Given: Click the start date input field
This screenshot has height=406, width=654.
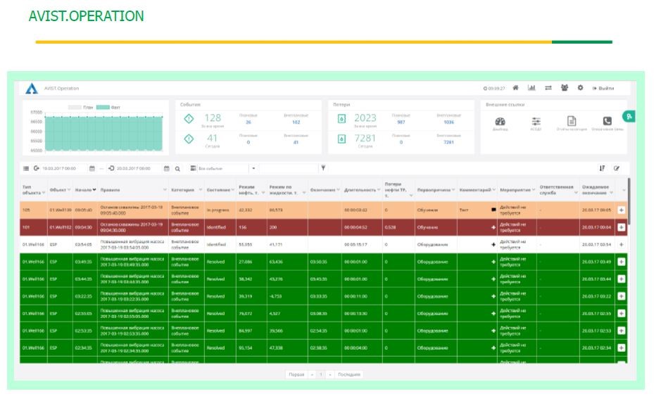Looking at the screenshot, I should (x=64, y=168).
